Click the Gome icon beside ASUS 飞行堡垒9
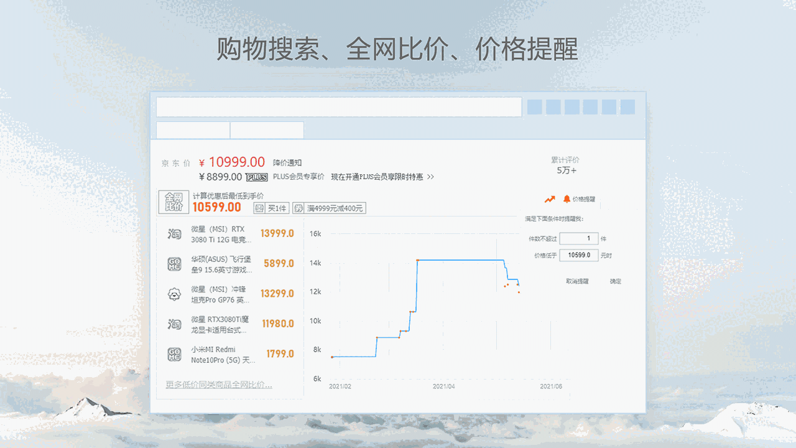This screenshot has width=796, height=448. (x=174, y=264)
